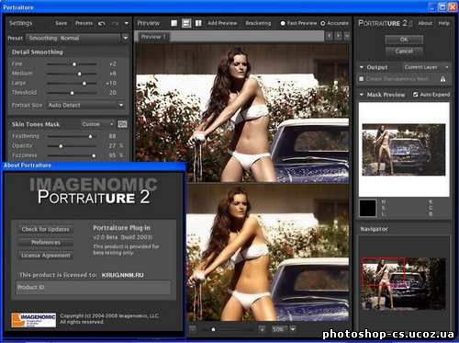Click the Fine value +2
This screenshot has height=343, width=459.
113,64
